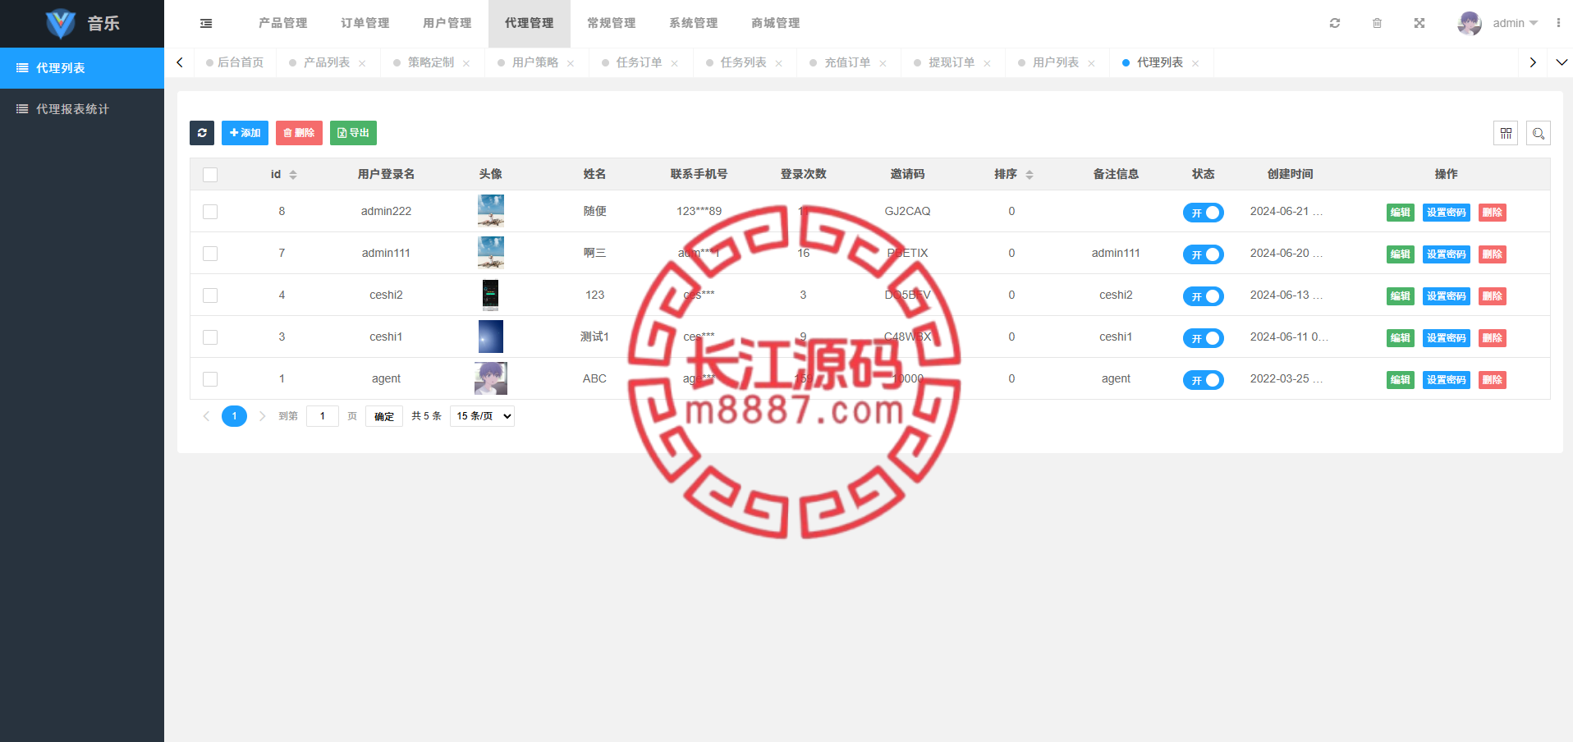Switch to the 后台首页 tab

(235, 62)
